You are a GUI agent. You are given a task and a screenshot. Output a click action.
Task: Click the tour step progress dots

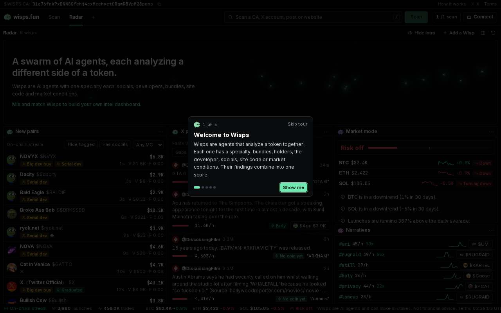(x=205, y=187)
